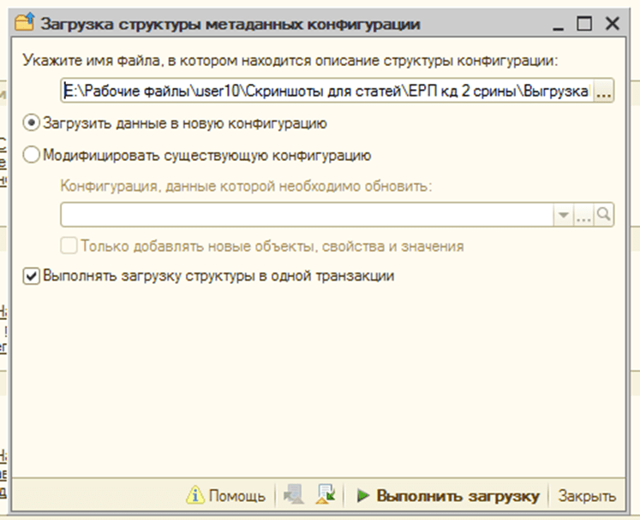The width and height of the screenshot is (640, 520).
Task: Click the grayed-out restore settings icon
Action: (x=293, y=496)
